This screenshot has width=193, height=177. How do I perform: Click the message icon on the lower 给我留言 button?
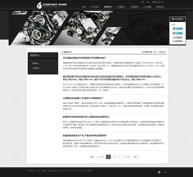click(174, 41)
